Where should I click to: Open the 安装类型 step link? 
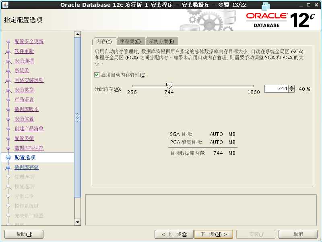[24, 90]
